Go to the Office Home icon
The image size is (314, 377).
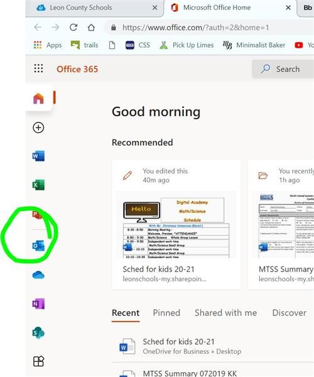click(x=38, y=98)
